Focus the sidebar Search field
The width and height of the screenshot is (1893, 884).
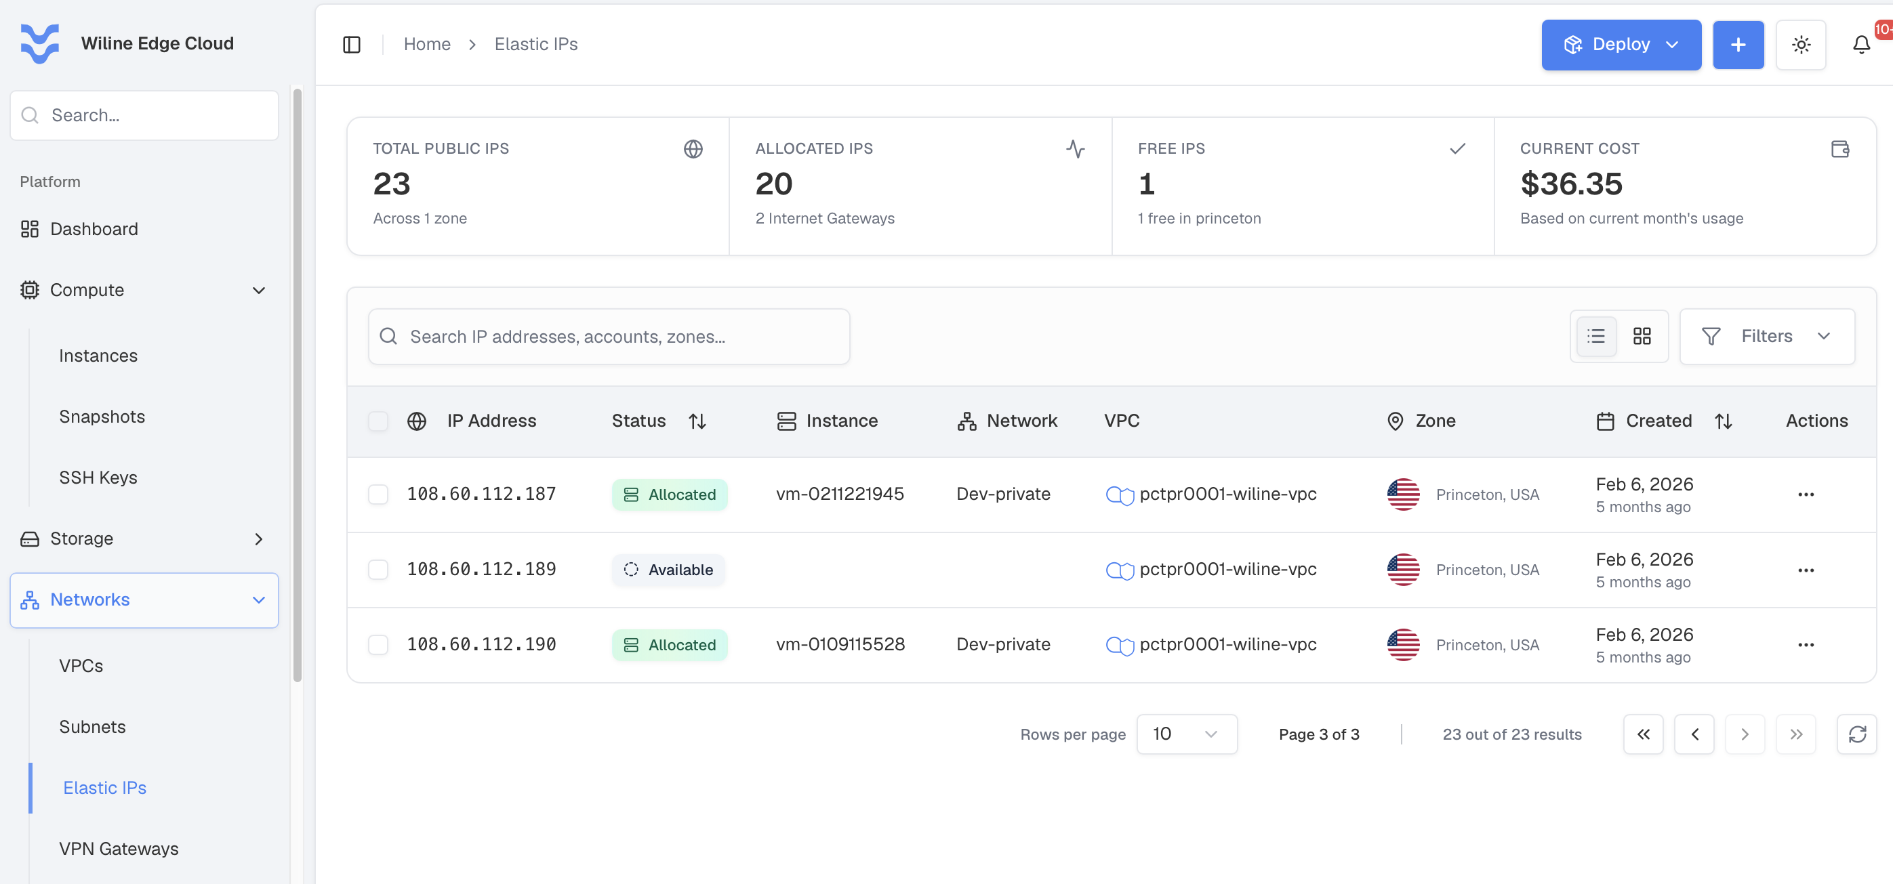[x=144, y=115]
